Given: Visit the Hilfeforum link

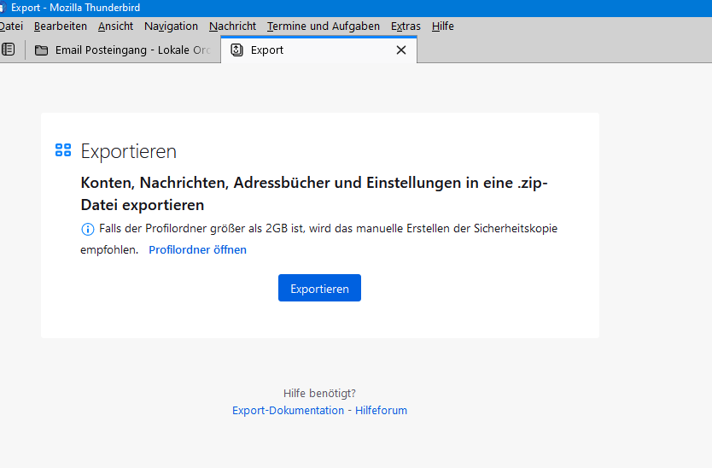Looking at the screenshot, I should (381, 411).
